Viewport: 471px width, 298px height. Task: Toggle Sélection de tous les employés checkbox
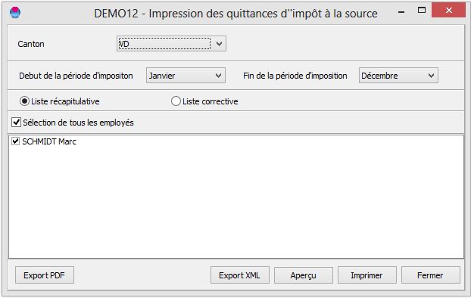pos(16,122)
